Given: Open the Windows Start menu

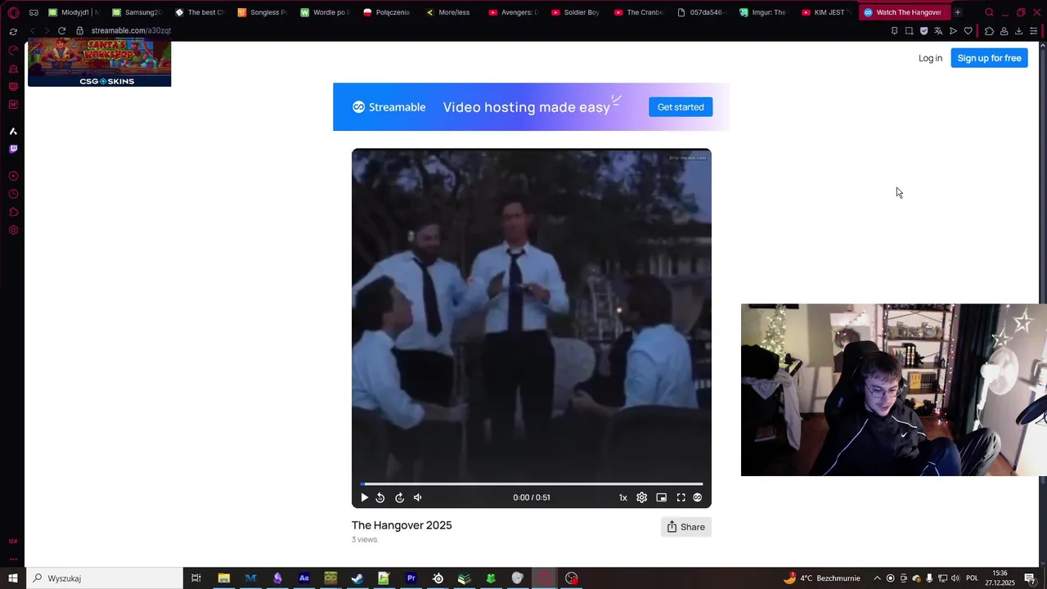Looking at the screenshot, I should [13, 578].
